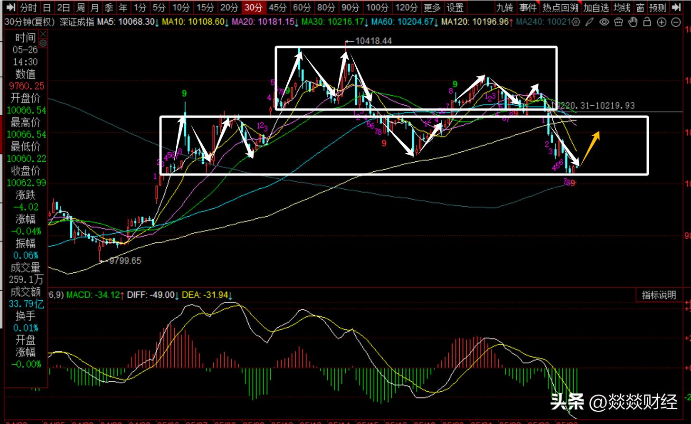Enable the 九转 indicator
The image size is (691, 424).
point(505,8)
